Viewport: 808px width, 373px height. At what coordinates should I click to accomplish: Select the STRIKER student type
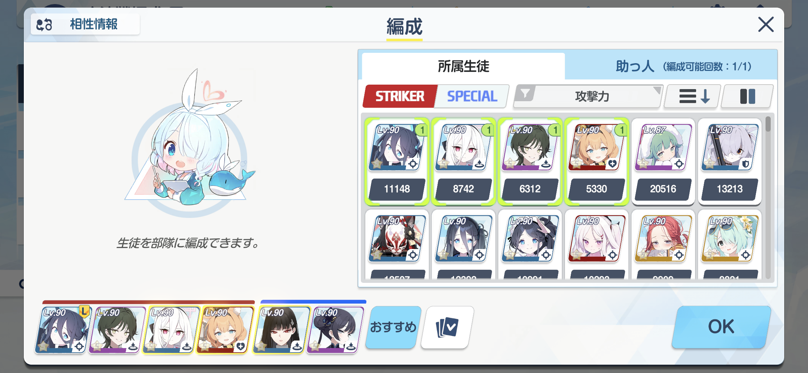click(400, 96)
